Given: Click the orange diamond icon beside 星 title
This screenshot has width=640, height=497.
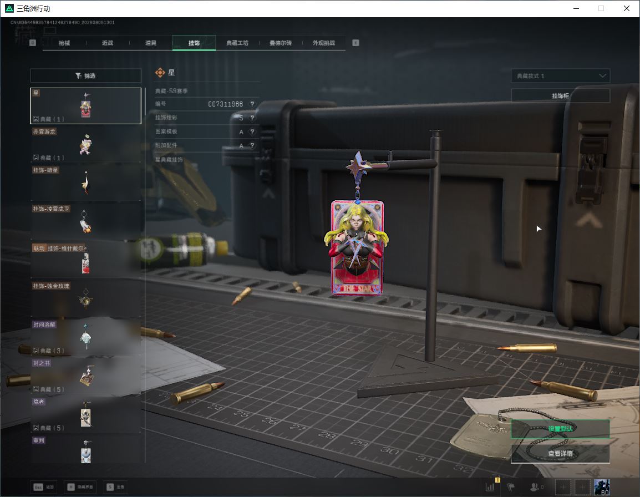Looking at the screenshot, I should point(160,73).
